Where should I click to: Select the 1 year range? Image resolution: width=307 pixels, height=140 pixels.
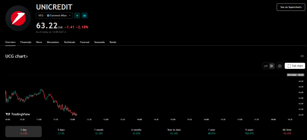(212, 131)
